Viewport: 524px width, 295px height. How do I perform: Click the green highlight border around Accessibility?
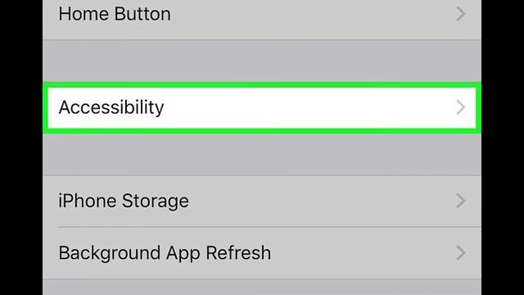(262, 85)
